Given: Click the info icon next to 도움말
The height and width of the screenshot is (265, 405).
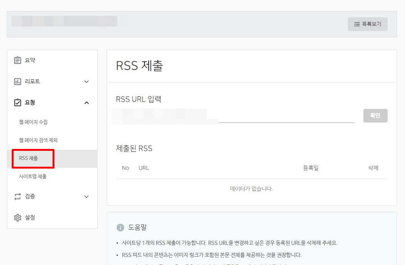Looking at the screenshot, I should pos(121,227).
